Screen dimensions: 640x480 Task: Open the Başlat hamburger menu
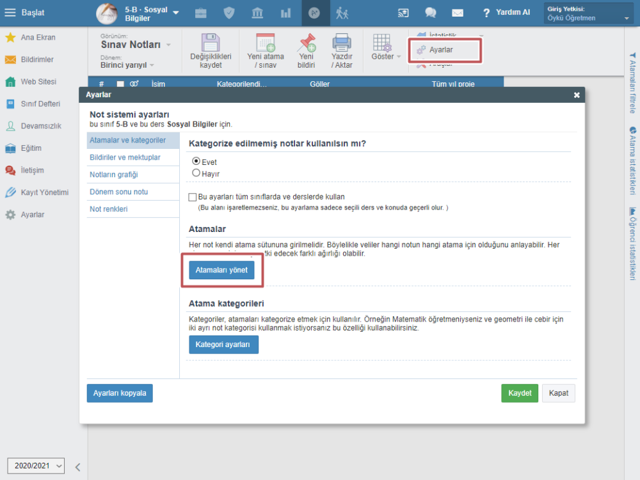coord(10,13)
